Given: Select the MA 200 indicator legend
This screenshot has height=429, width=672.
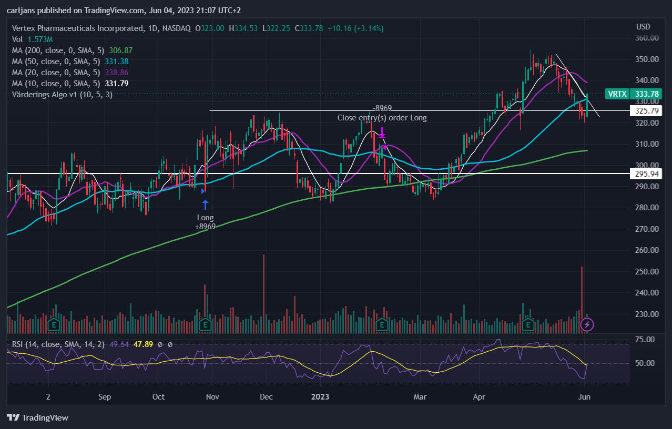Looking at the screenshot, I should 73,50.
